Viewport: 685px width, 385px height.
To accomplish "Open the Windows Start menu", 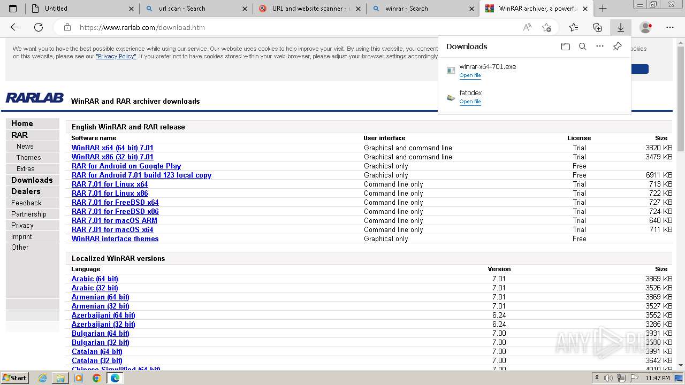I will click(x=14, y=378).
